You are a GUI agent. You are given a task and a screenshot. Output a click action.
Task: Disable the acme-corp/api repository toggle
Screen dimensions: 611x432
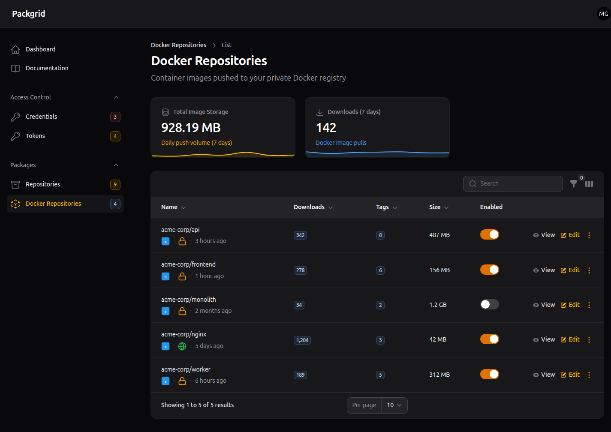489,234
